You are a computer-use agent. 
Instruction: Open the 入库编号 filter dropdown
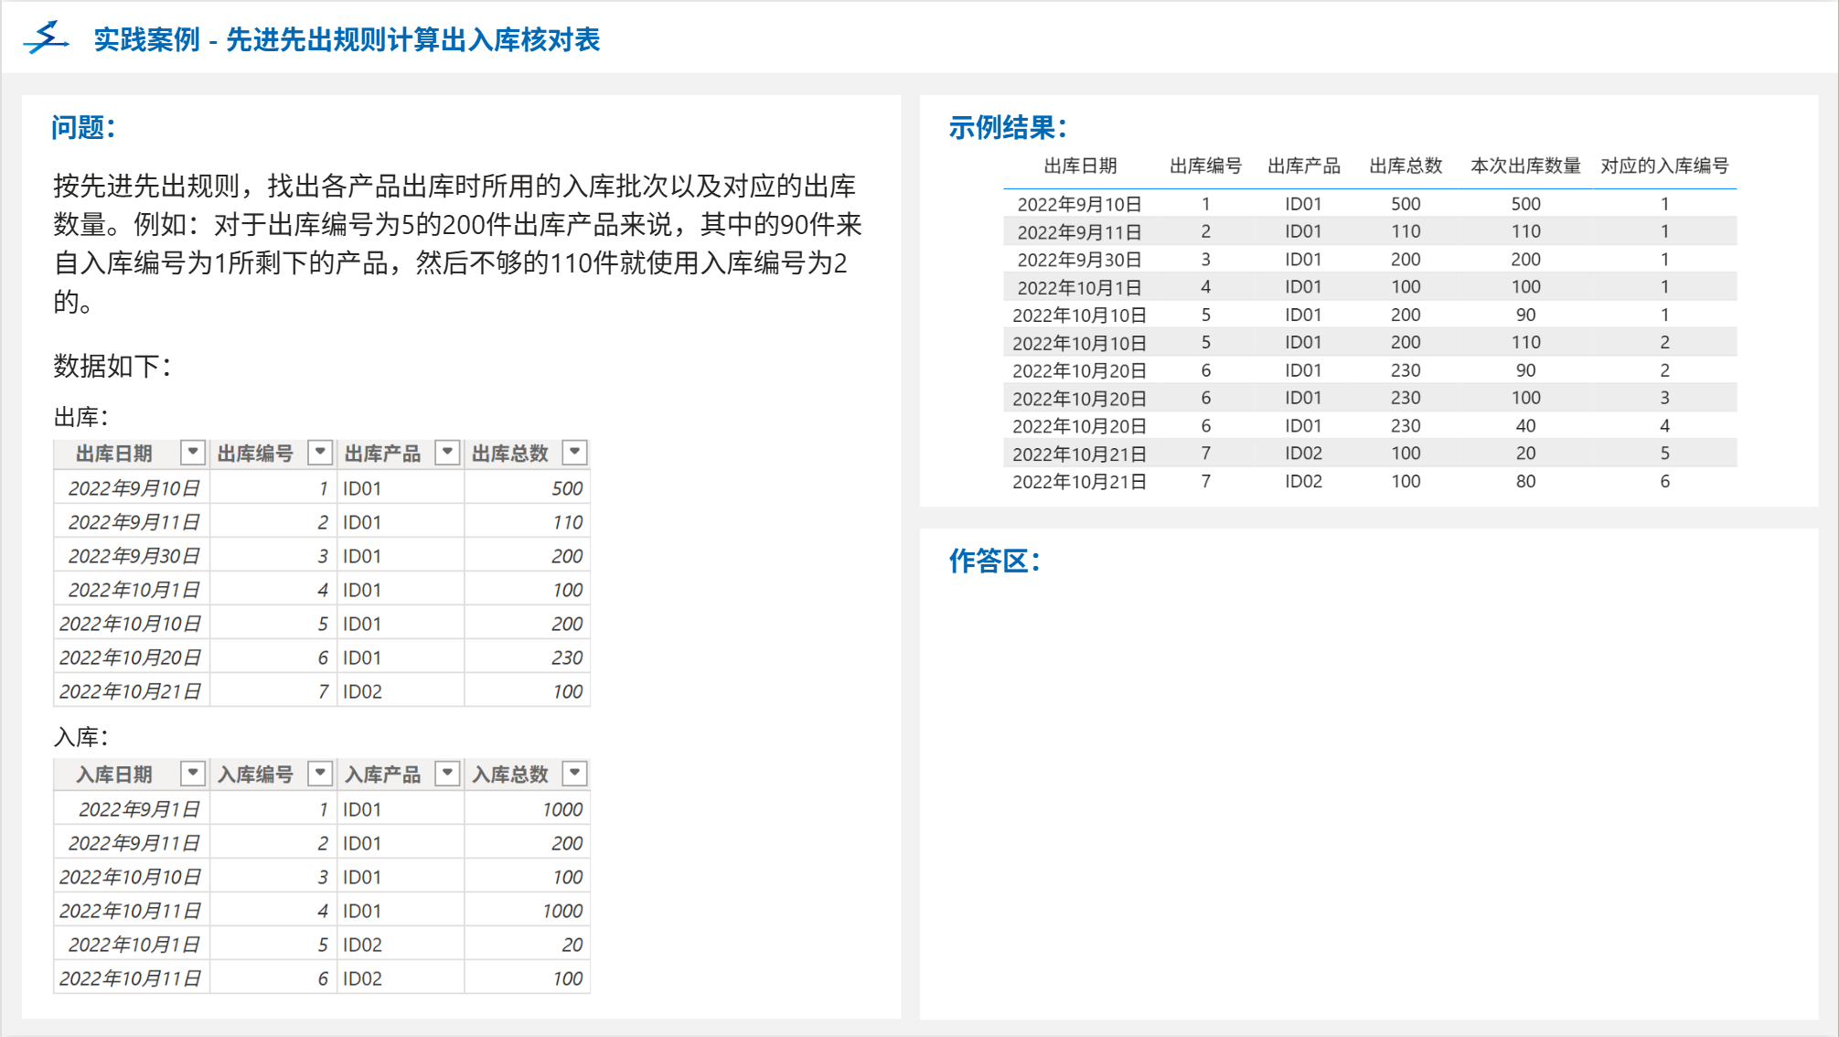coord(319,773)
